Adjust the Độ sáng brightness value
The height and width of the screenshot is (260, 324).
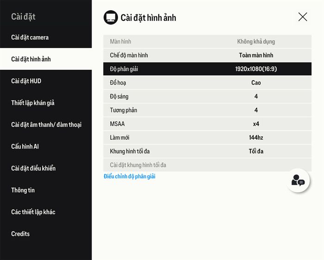click(x=256, y=96)
